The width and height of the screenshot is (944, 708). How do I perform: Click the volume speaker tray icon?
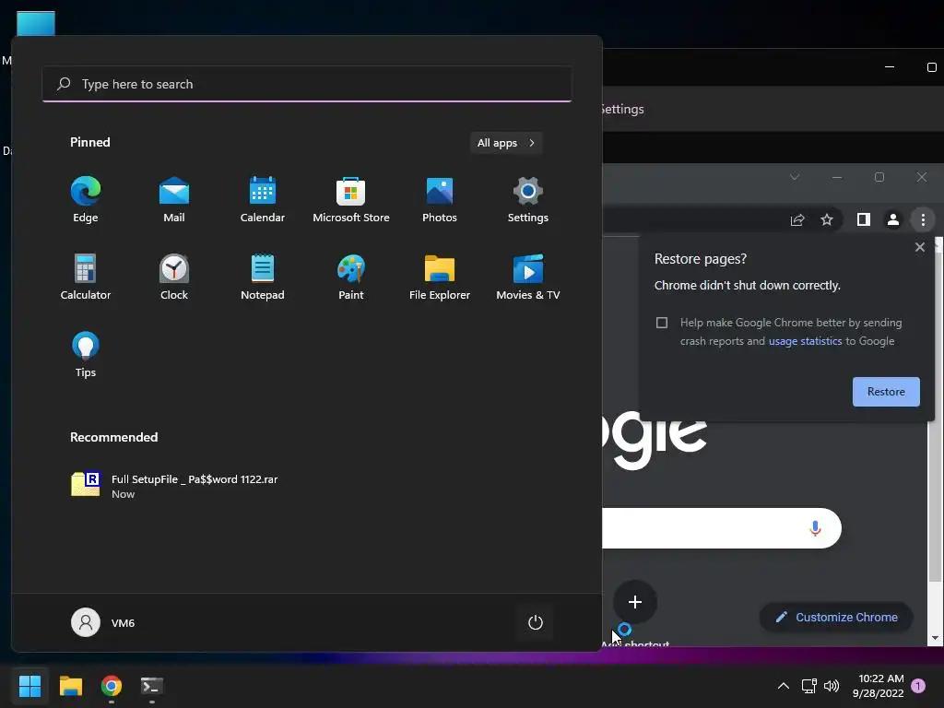pyautogui.click(x=832, y=686)
